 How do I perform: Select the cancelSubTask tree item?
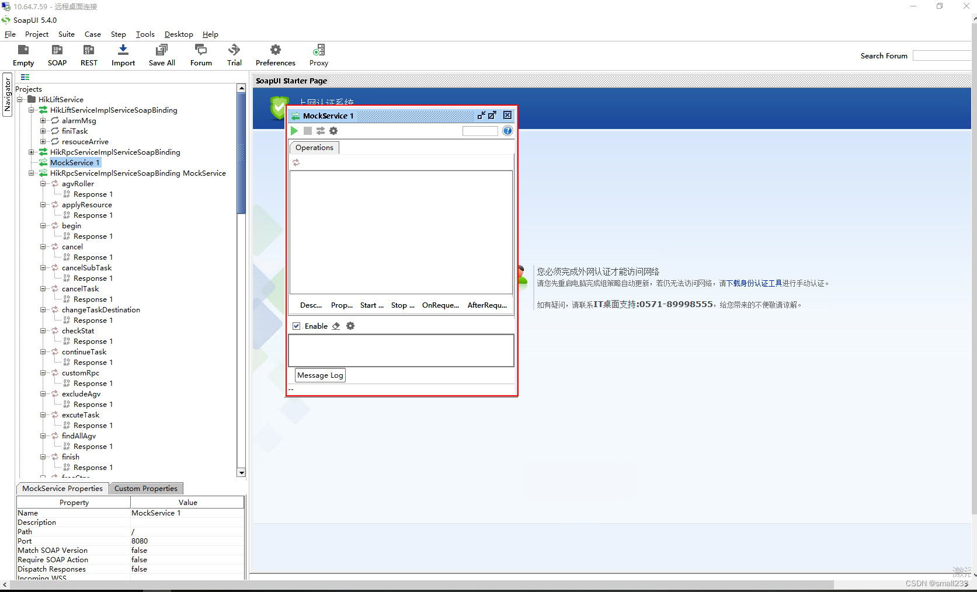86,267
